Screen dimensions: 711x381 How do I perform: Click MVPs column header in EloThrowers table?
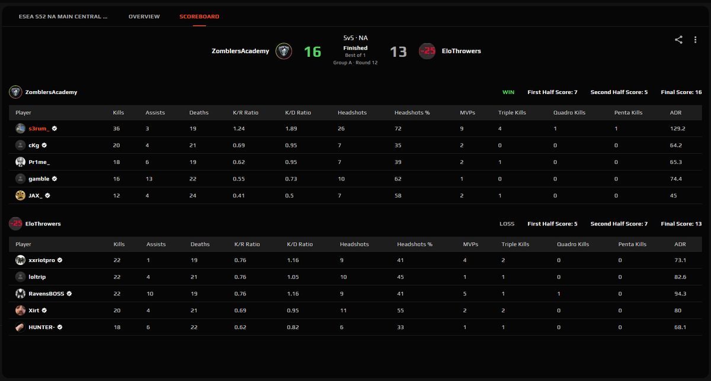coord(470,244)
